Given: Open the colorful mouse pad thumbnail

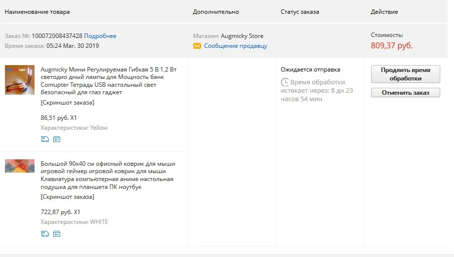Looking at the screenshot, I should coord(20,166).
